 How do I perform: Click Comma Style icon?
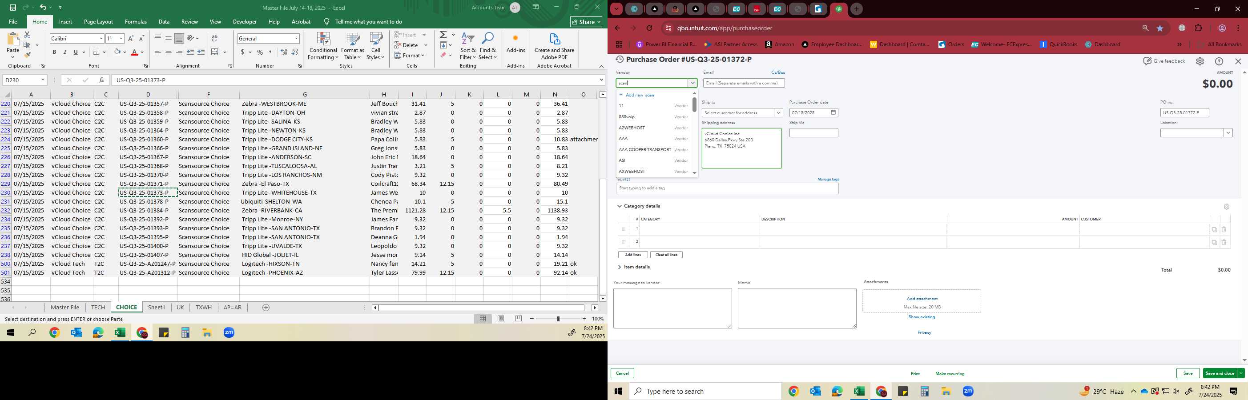pos(270,52)
